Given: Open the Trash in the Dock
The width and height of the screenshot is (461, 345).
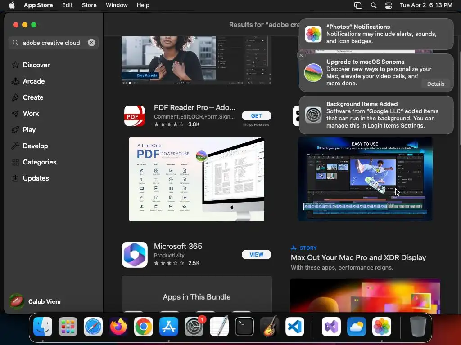Looking at the screenshot, I should coord(418,327).
